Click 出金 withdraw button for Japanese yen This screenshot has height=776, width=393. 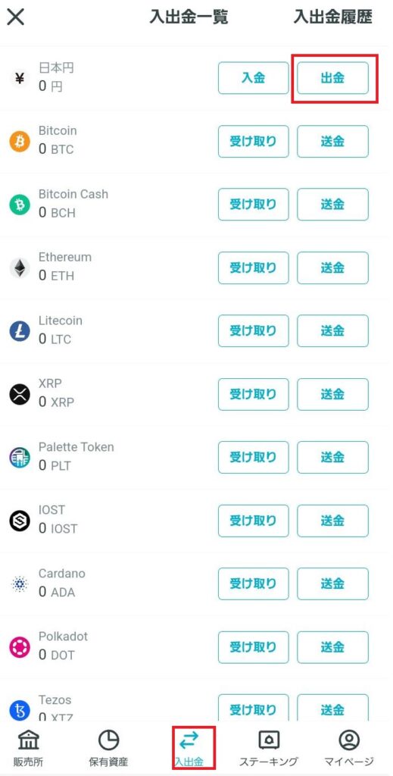[x=332, y=78]
